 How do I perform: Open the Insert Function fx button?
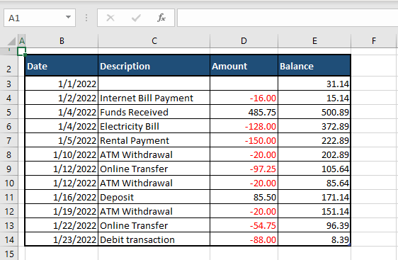click(x=161, y=18)
